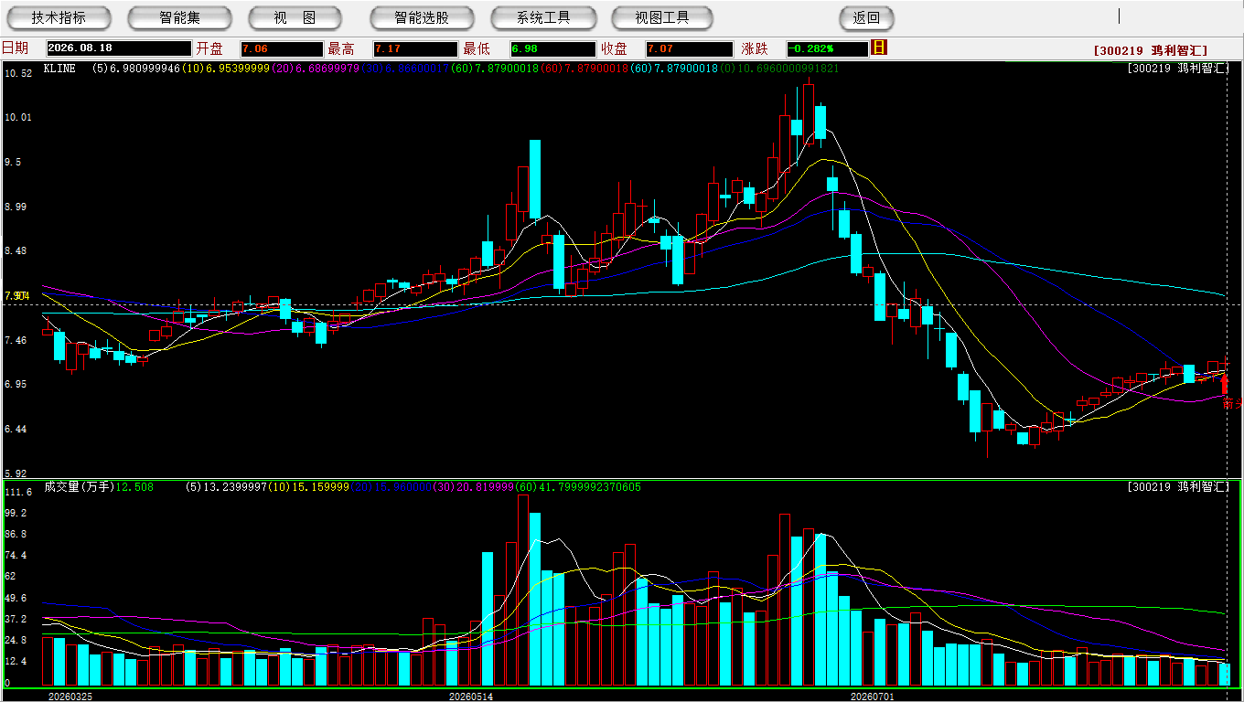Click the 20260701 date marker on time axis
The image size is (1244, 702).
point(873,697)
